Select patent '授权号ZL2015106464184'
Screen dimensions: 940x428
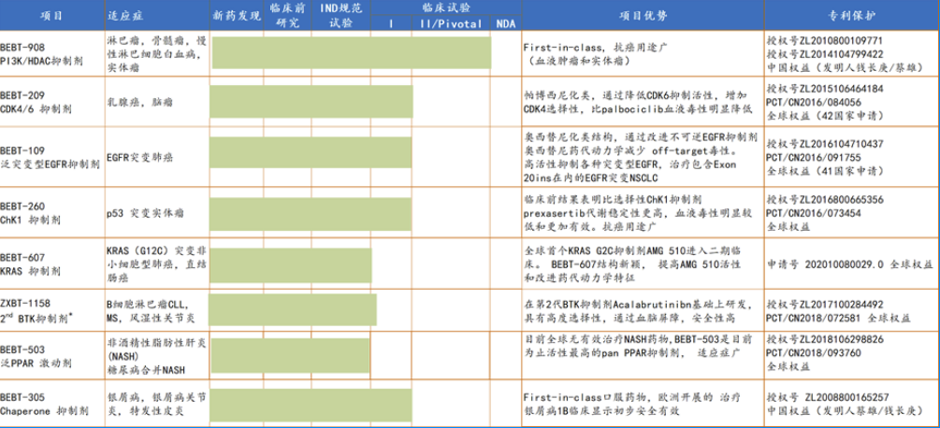coord(825,89)
